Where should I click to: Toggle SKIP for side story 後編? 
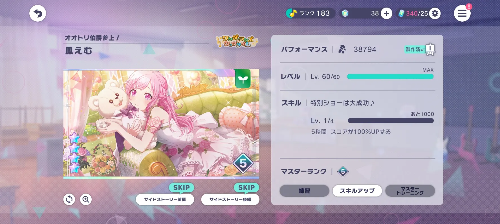click(x=246, y=187)
